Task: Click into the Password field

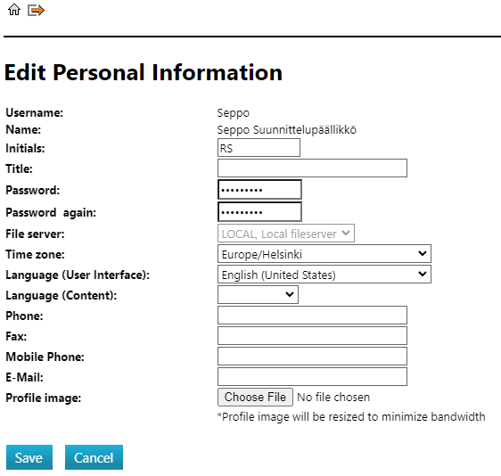Action: click(x=259, y=190)
